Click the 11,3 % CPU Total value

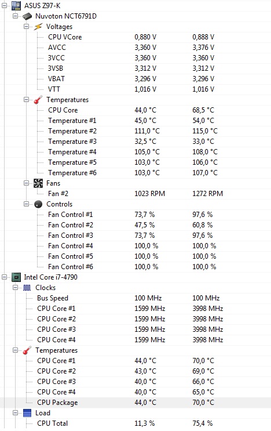(x=145, y=423)
